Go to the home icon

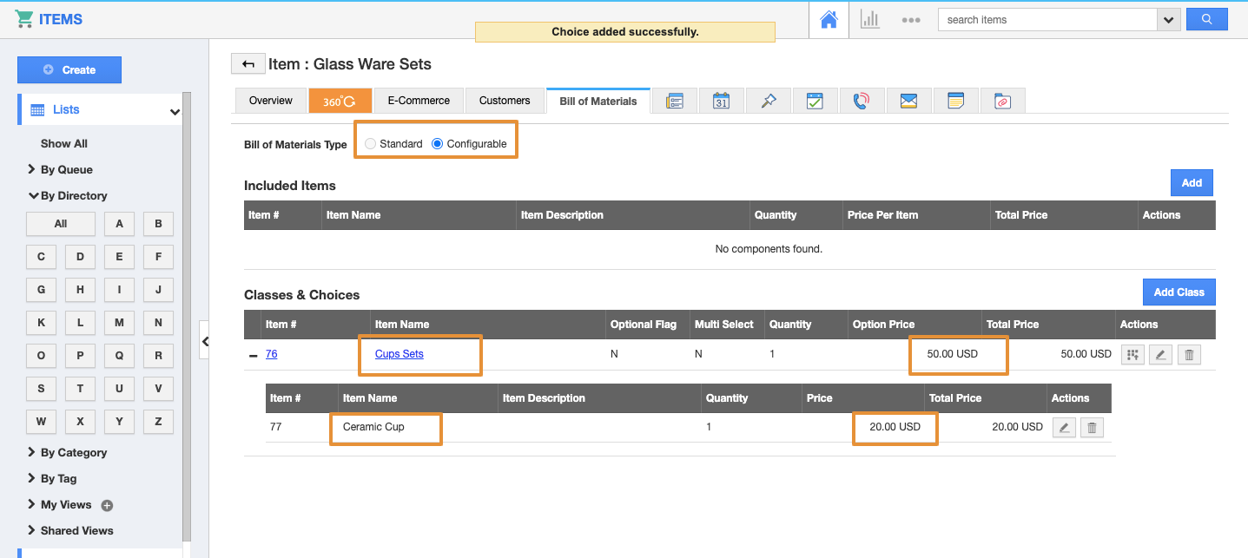829,20
